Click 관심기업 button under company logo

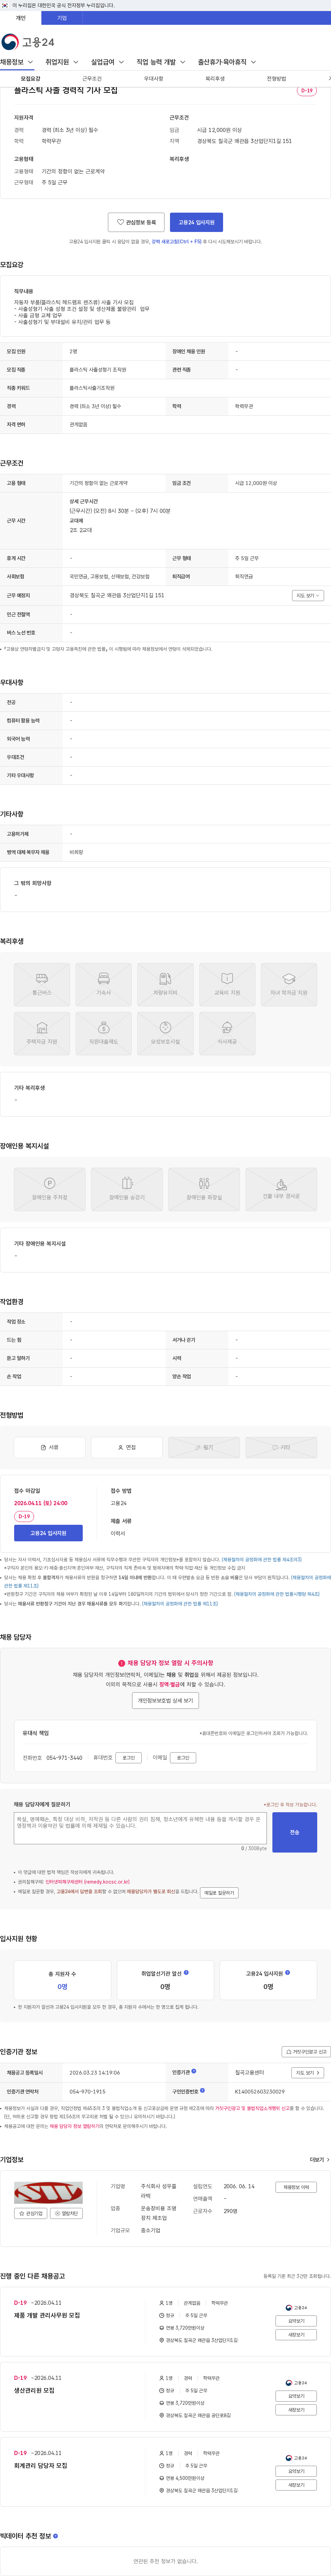pos(31,2213)
